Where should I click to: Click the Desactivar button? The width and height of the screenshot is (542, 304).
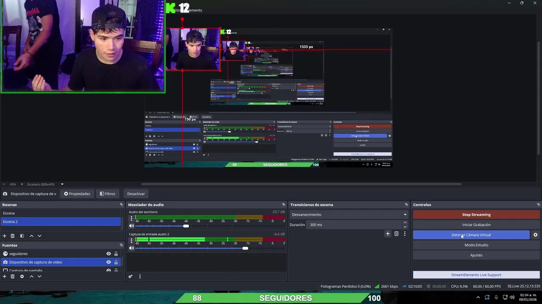(x=136, y=194)
